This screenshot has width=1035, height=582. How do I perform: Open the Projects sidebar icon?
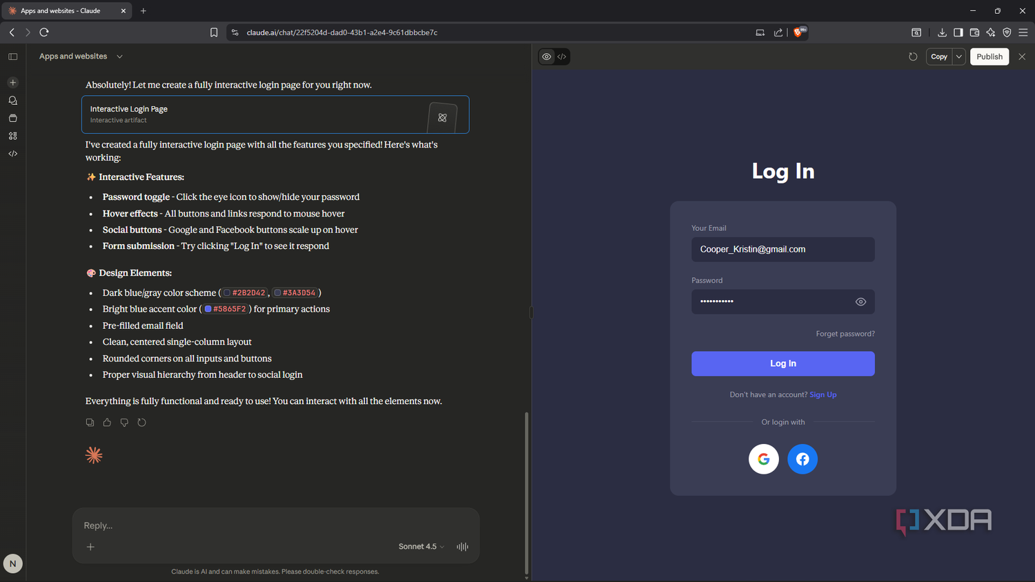point(12,118)
